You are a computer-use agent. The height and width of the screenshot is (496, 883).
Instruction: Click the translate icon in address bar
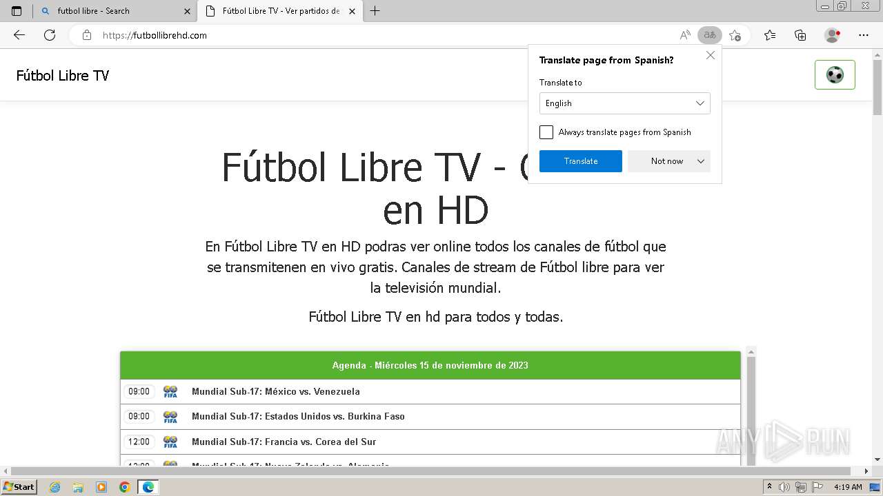coord(710,35)
